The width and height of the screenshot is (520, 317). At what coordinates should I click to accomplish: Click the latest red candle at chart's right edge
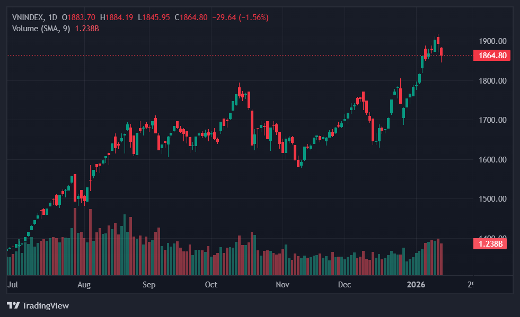(x=442, y=51)
